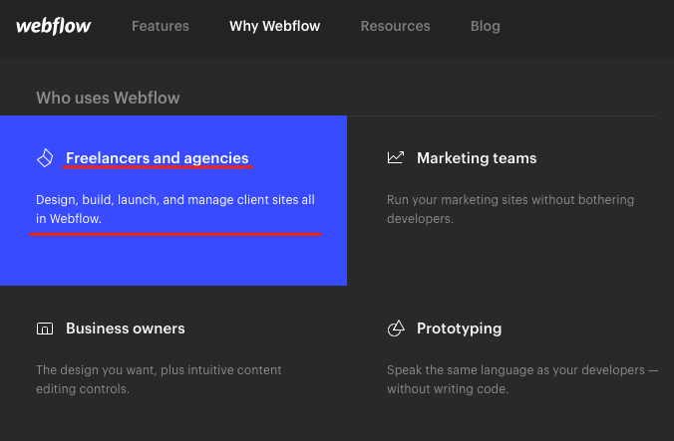Open the Business owners link
Screen dimensions: 674x441
125,329
